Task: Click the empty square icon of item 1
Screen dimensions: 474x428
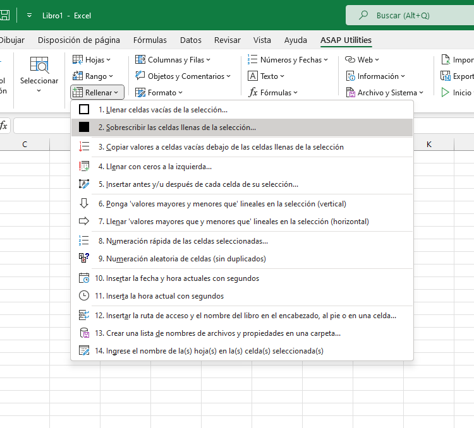Action: (x=84, y=109)
